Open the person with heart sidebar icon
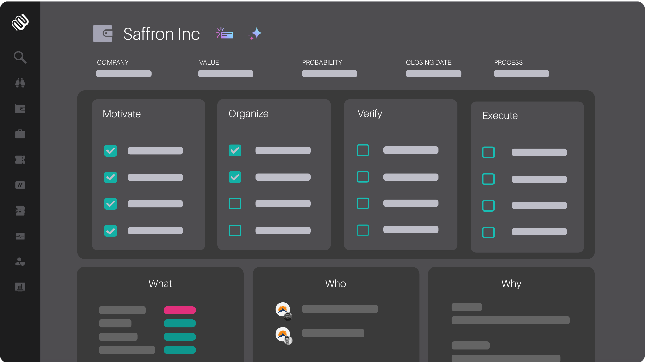Image resolution: width=645 pixels, height=362 pixels. click(20, 262)
